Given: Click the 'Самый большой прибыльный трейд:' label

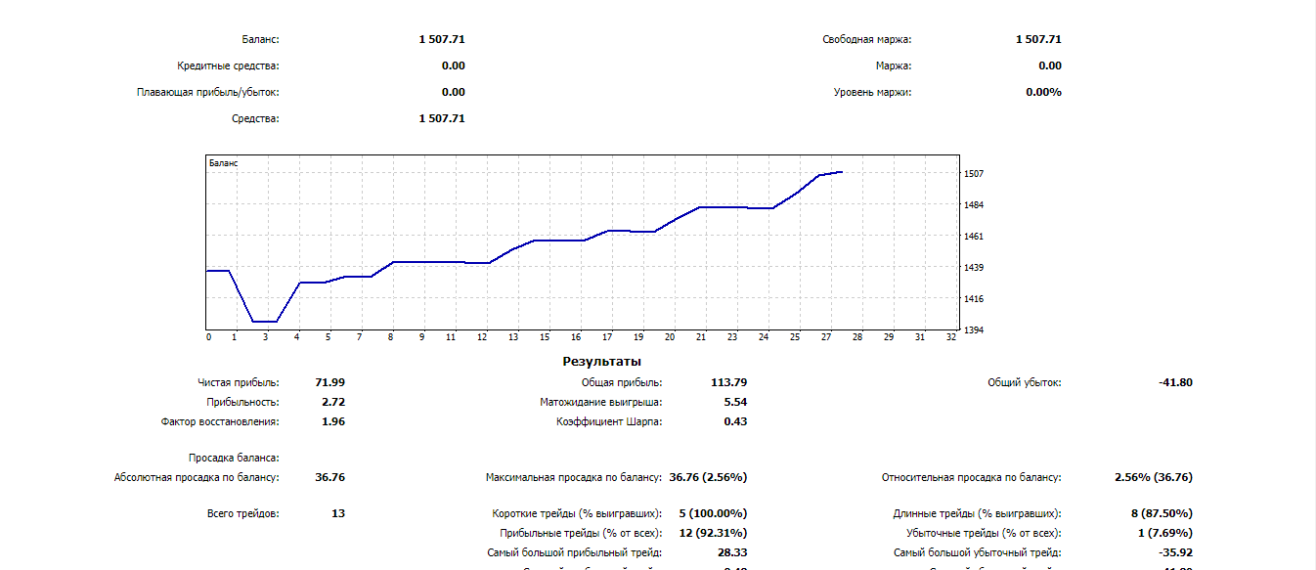Looking at the screenshot, I should tap(575, 553).
